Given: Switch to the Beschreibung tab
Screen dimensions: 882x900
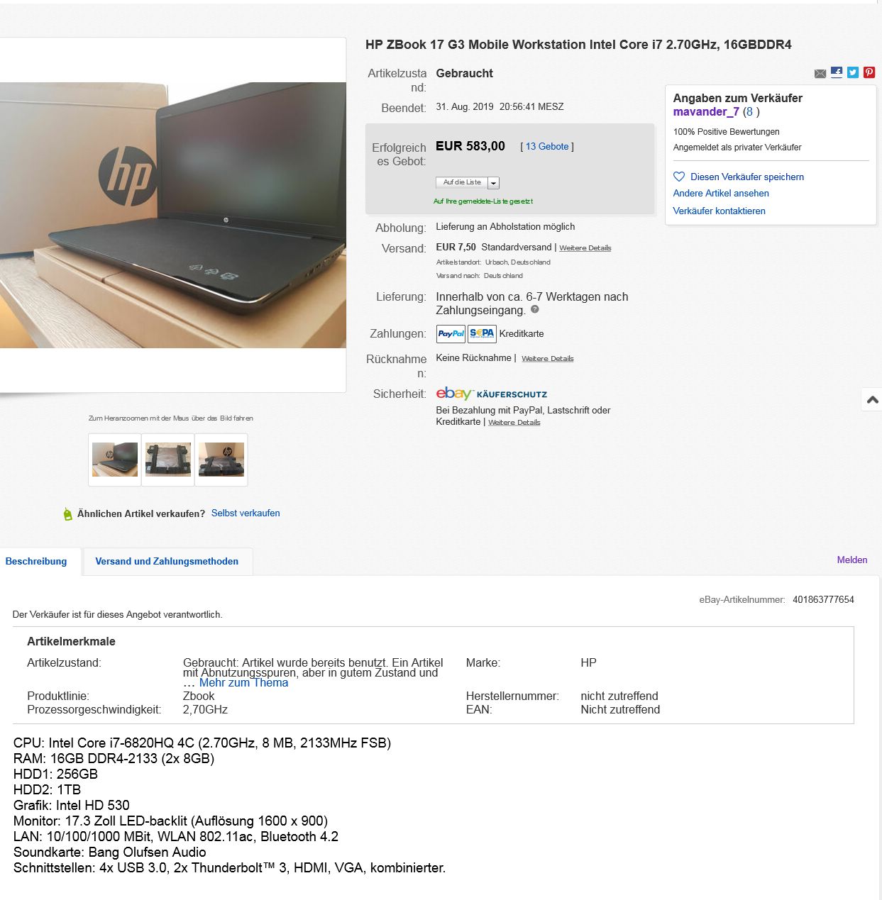Looking at the screenshot, I should tap(36, 561).
